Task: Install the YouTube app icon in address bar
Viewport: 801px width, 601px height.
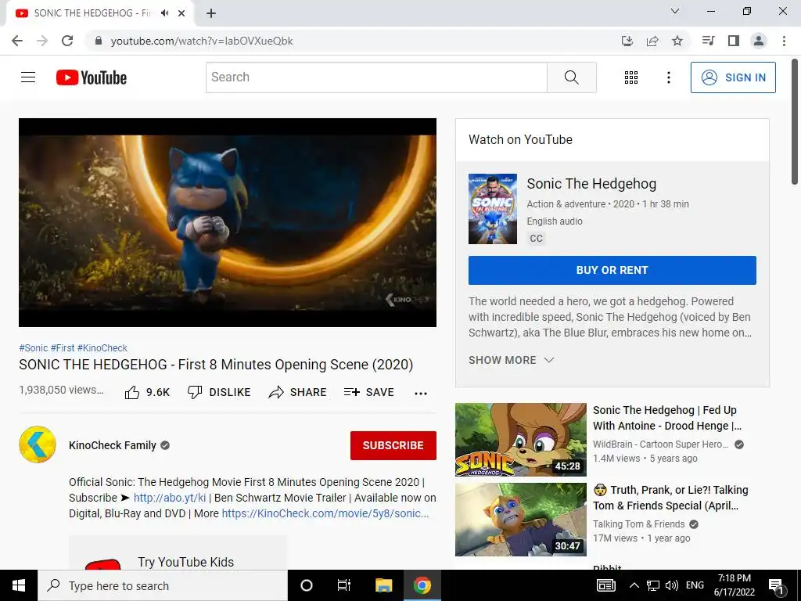Action: coord(627,41)
